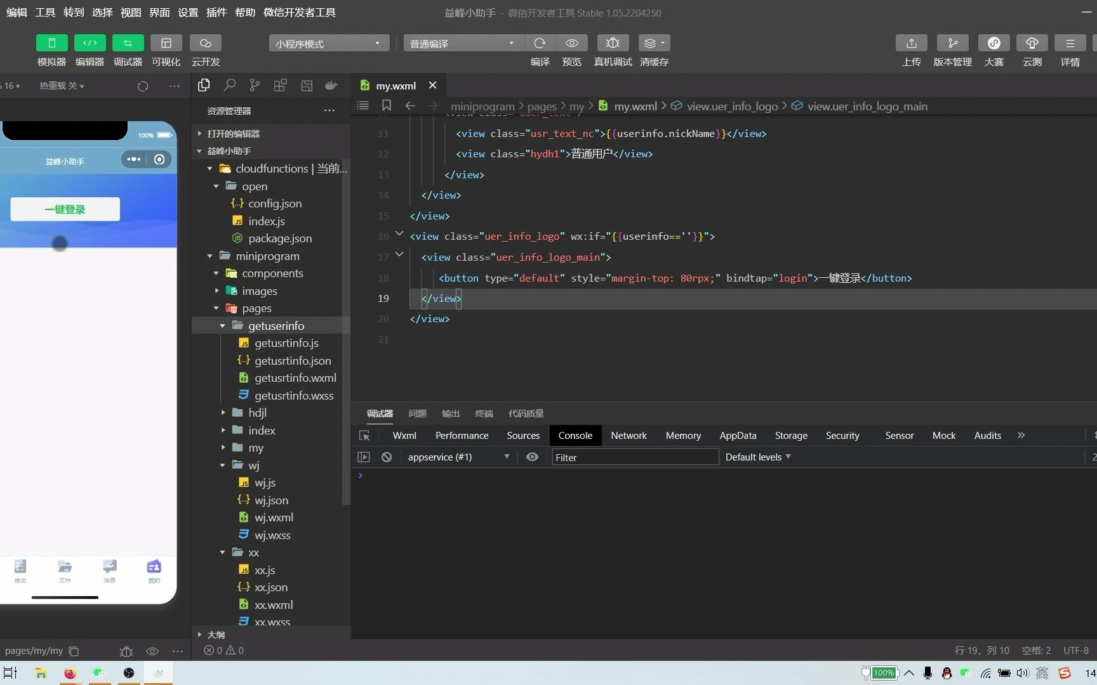Open the appservice (#1) context dropdown
Screen dimensions: 1097x685
458,457
